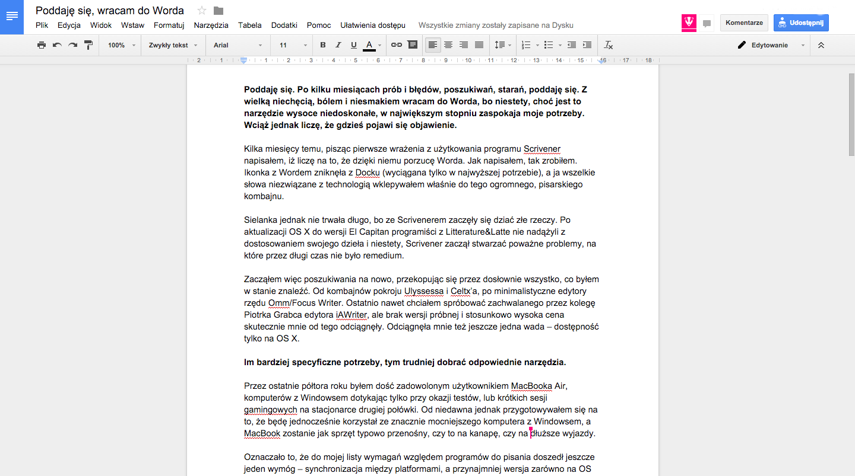
Task: Open the Tabela menu
Action: [249, 25]
